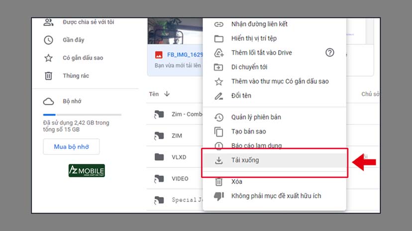The image size is (412, 231).
Task: Click the pencil icon for Đổi tên
Action: coord(218,95)
